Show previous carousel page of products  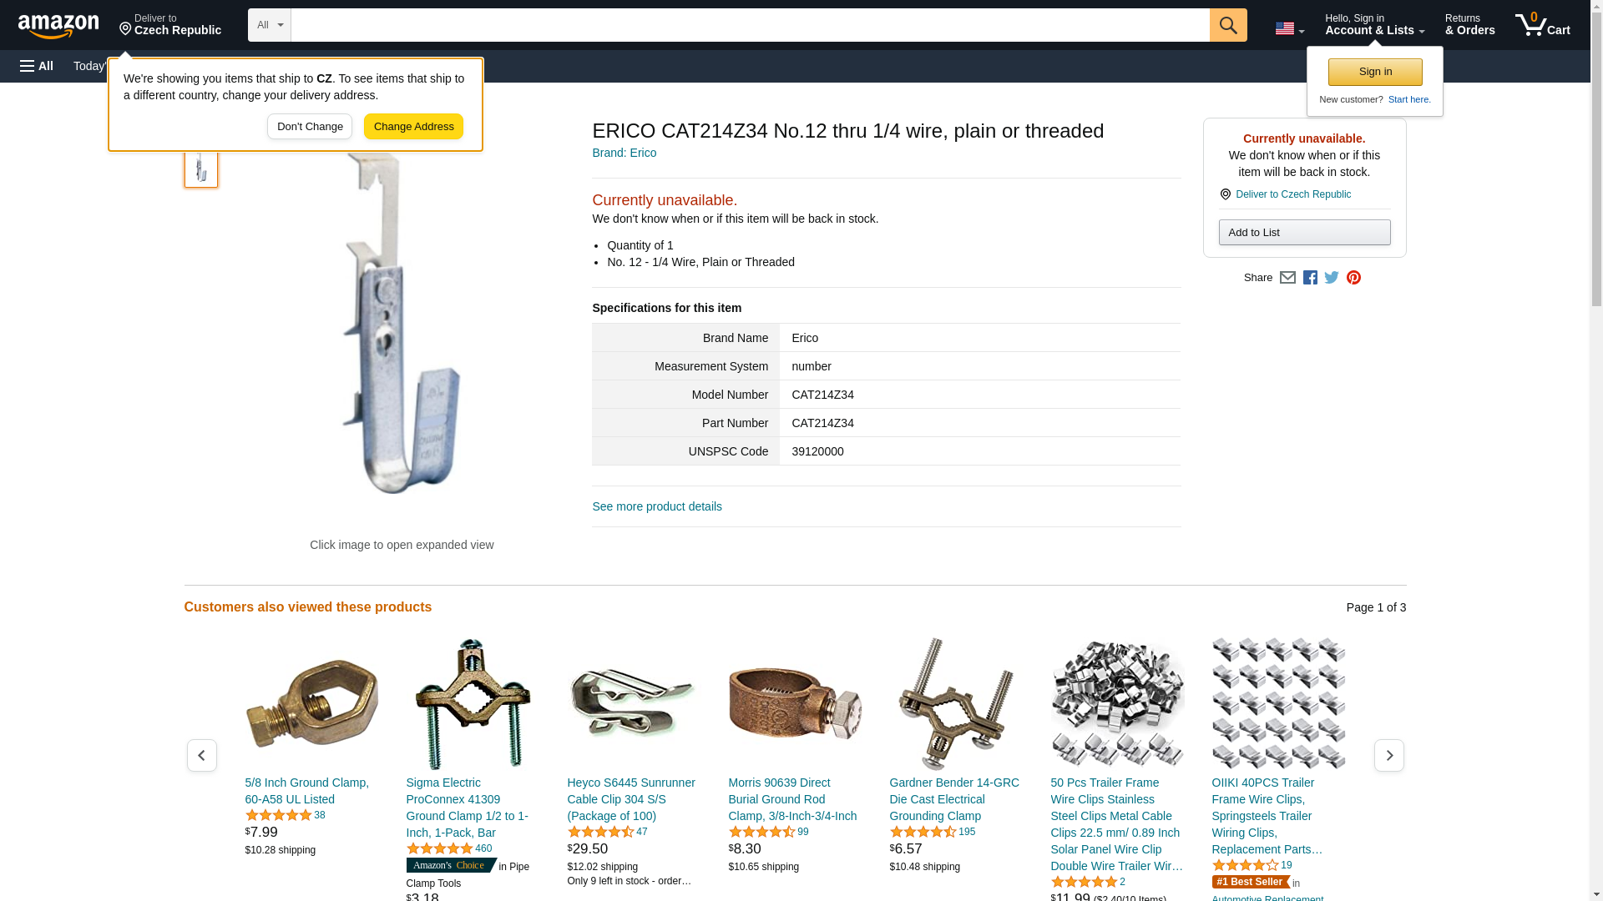point(201,755)
